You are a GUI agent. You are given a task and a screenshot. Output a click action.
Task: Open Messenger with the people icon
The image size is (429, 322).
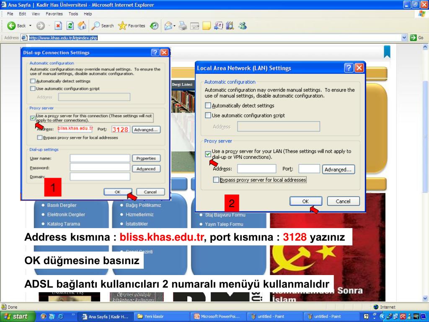(243, 26)
